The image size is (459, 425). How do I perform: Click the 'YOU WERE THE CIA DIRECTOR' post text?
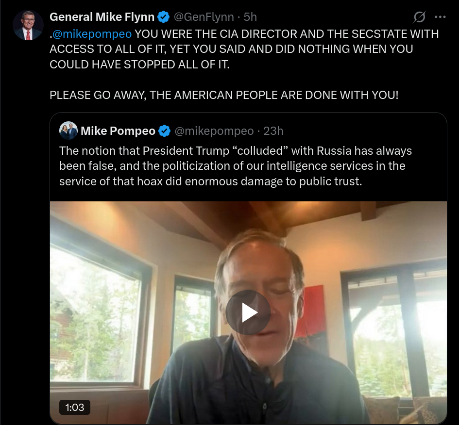(x=244, y=49)
